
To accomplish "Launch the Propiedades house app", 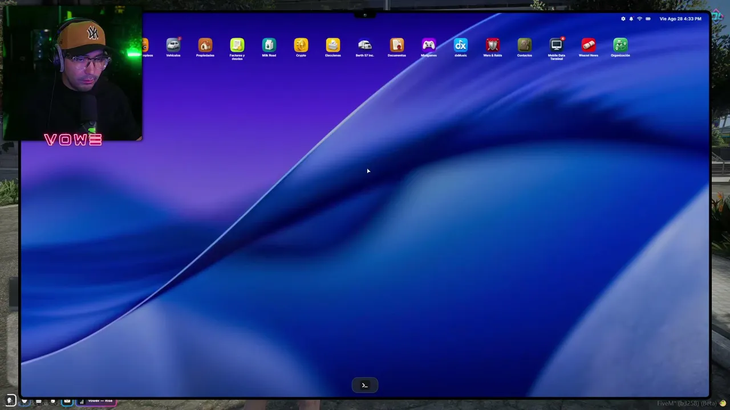I will 205,45.
